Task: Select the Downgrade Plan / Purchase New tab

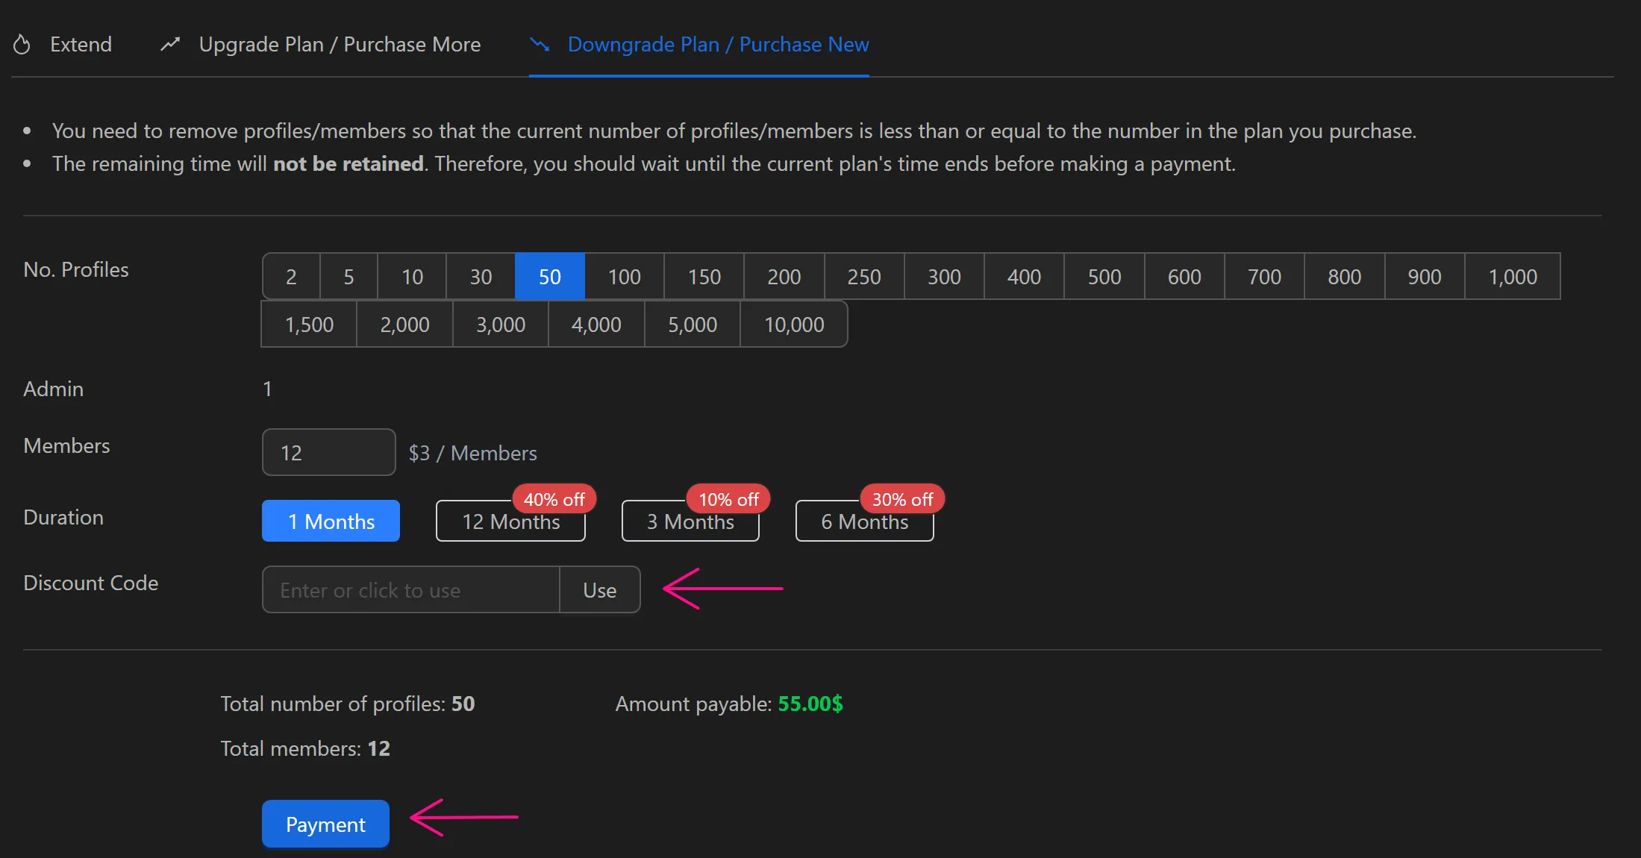Action: [x=718, y=45]
